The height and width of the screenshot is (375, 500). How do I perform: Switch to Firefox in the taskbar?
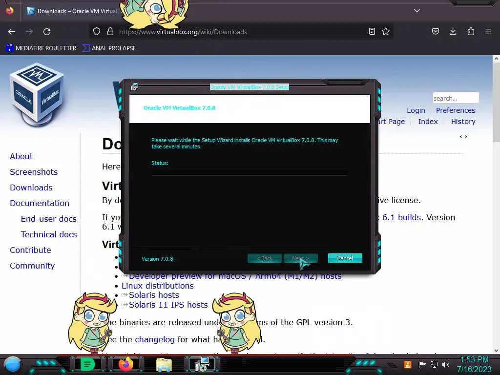coord(125,364)
